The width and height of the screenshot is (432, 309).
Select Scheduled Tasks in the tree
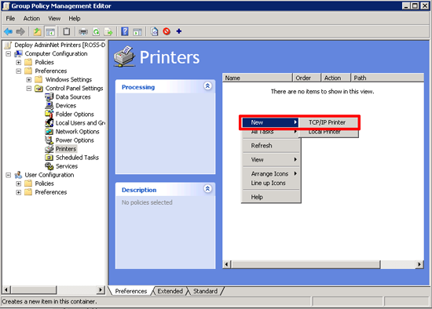point(77,158)
